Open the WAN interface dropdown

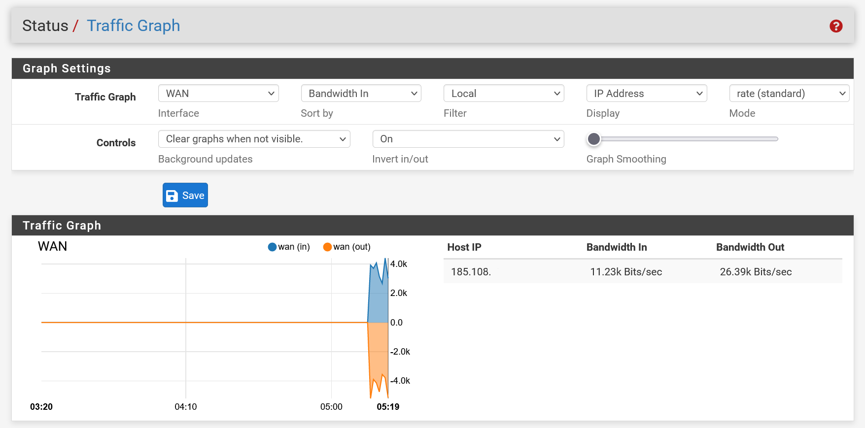218,94
